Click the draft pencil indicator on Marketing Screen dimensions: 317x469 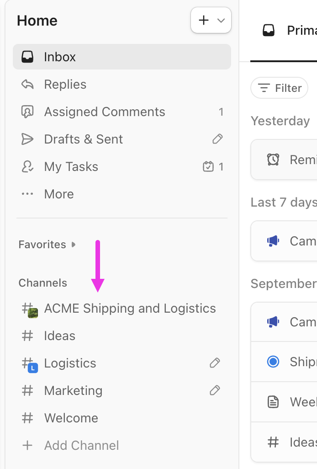(215, 390)
